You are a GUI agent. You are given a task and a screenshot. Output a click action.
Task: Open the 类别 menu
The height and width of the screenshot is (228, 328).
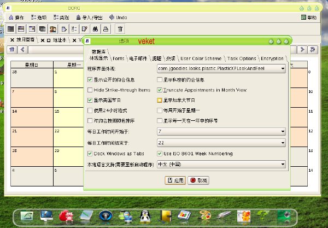coord(61,17)
